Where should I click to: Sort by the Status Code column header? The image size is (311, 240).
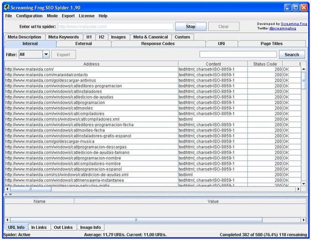265,64
